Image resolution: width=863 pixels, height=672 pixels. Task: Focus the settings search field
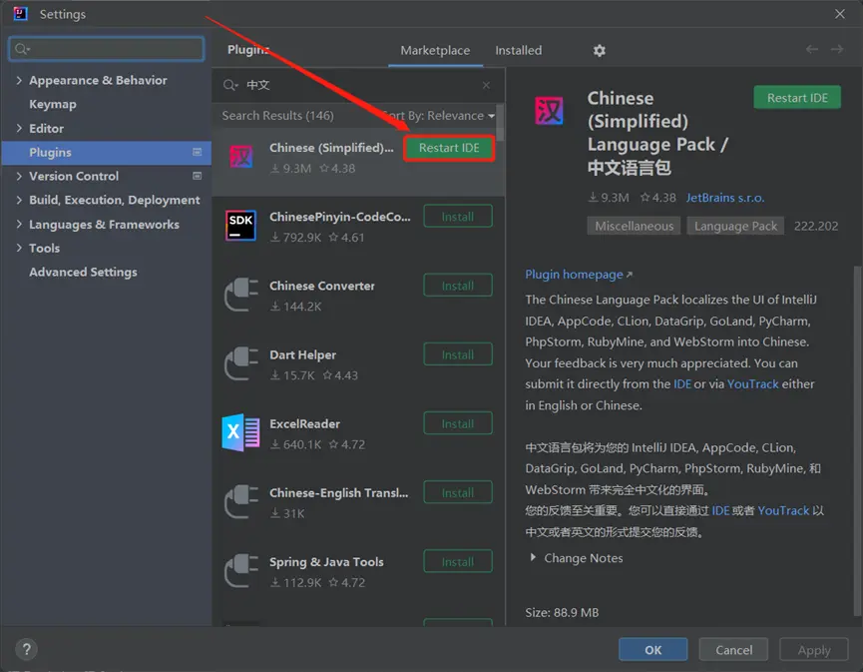[x=107, y=49]
